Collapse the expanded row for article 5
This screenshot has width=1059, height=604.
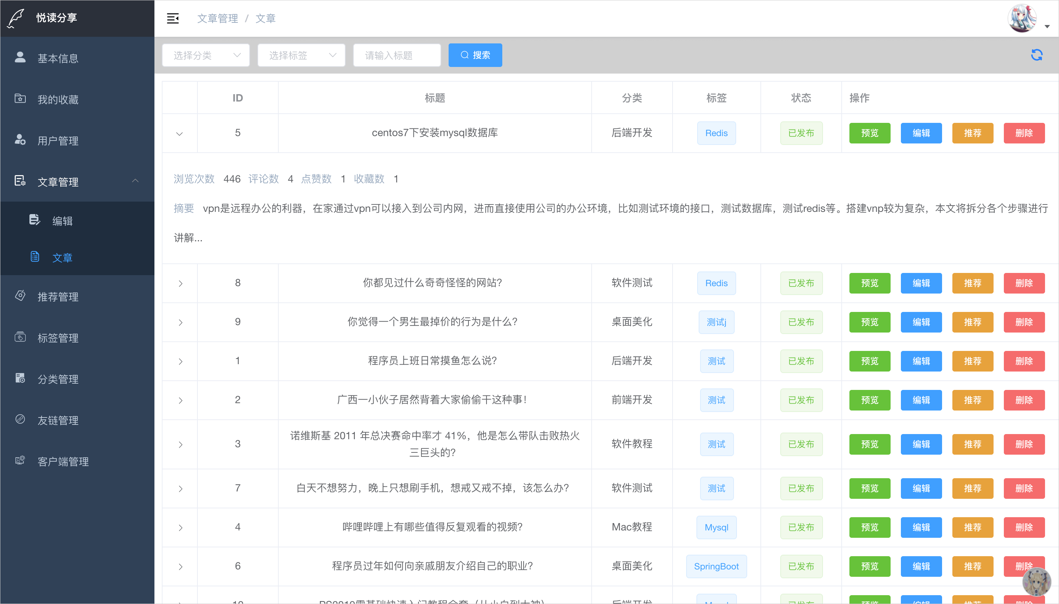click(x=179, y=134)
